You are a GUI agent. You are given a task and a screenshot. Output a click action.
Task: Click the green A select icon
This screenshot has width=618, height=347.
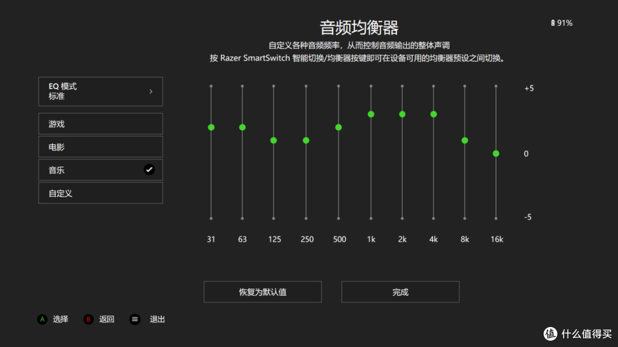(x=42, y=320)
